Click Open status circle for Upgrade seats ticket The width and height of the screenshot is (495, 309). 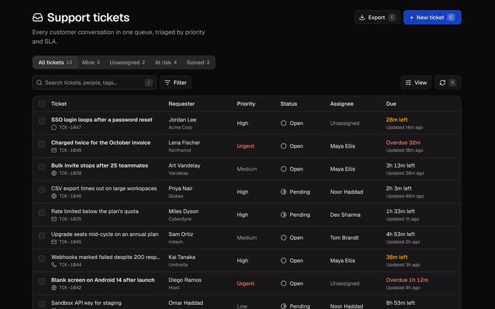click(283, 238)
